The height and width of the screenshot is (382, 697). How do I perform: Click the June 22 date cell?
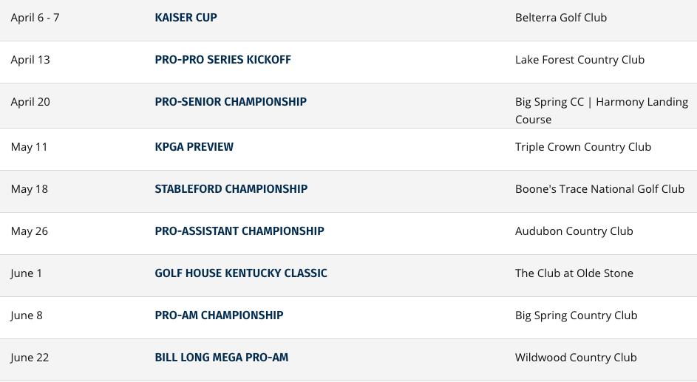point(30,358)
